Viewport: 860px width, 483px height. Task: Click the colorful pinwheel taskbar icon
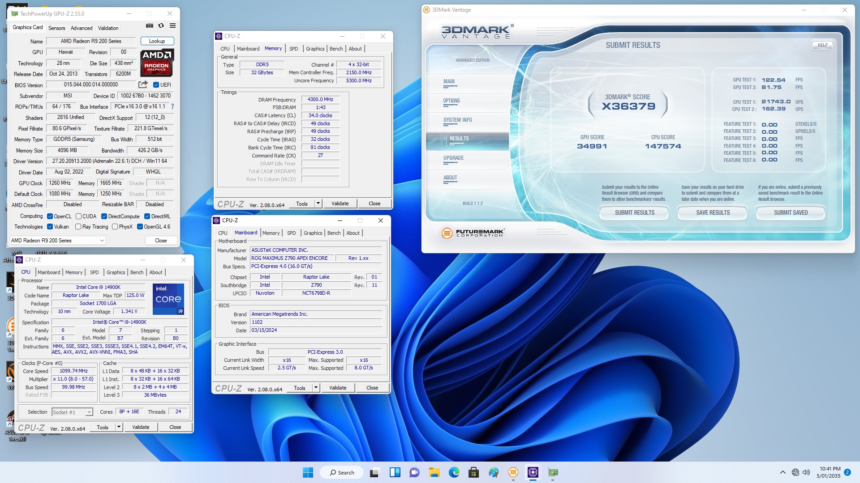tap(494, 472)
